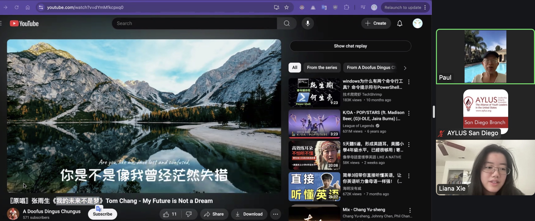The height and width of the screenshot is (221, 535).
Task: Open the triangle extension icon in toolbar
Action: click(x=313, y=7)
